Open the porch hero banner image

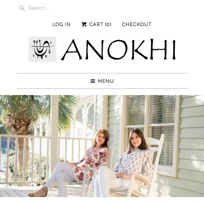(x=102, y=146)
